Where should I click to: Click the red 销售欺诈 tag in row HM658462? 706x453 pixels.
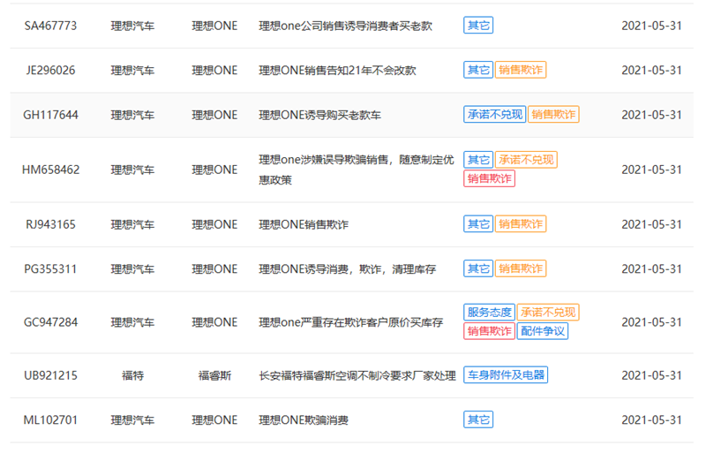click(x=489, y=179)
